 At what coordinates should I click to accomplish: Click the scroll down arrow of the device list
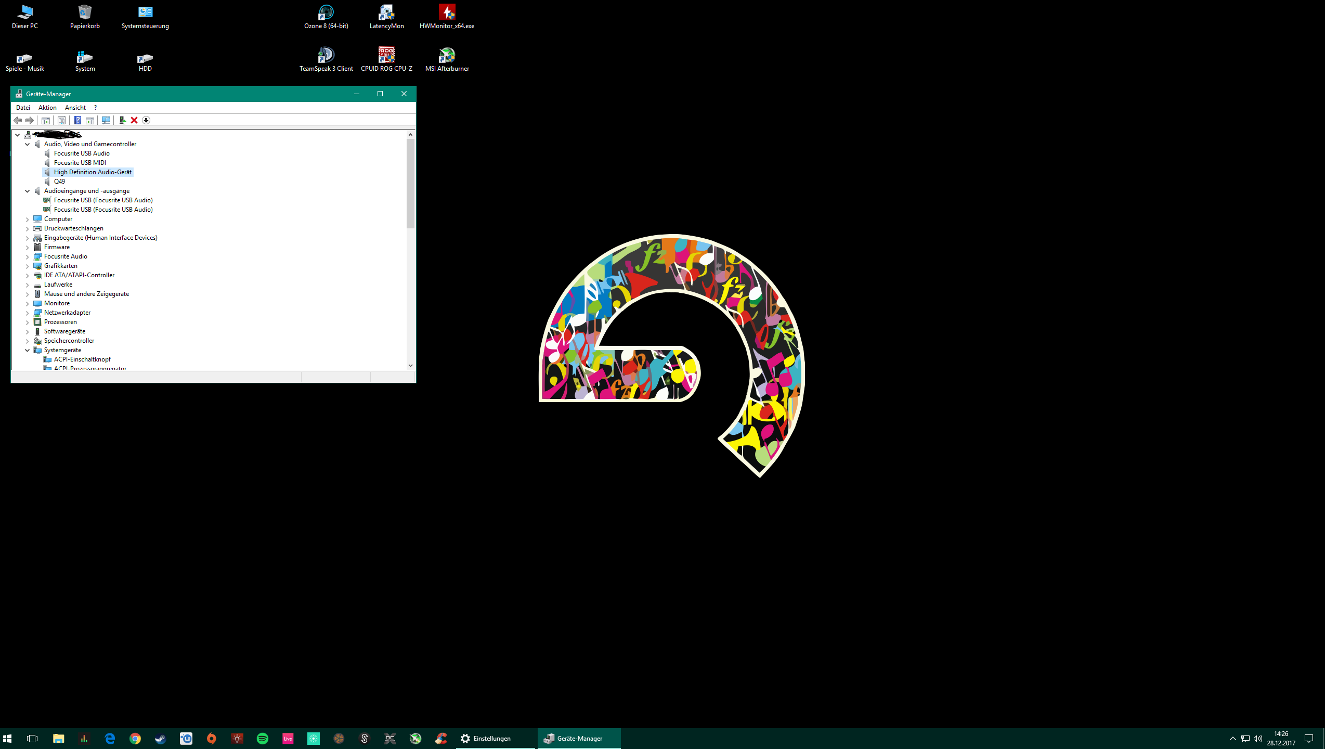[410, 365]
